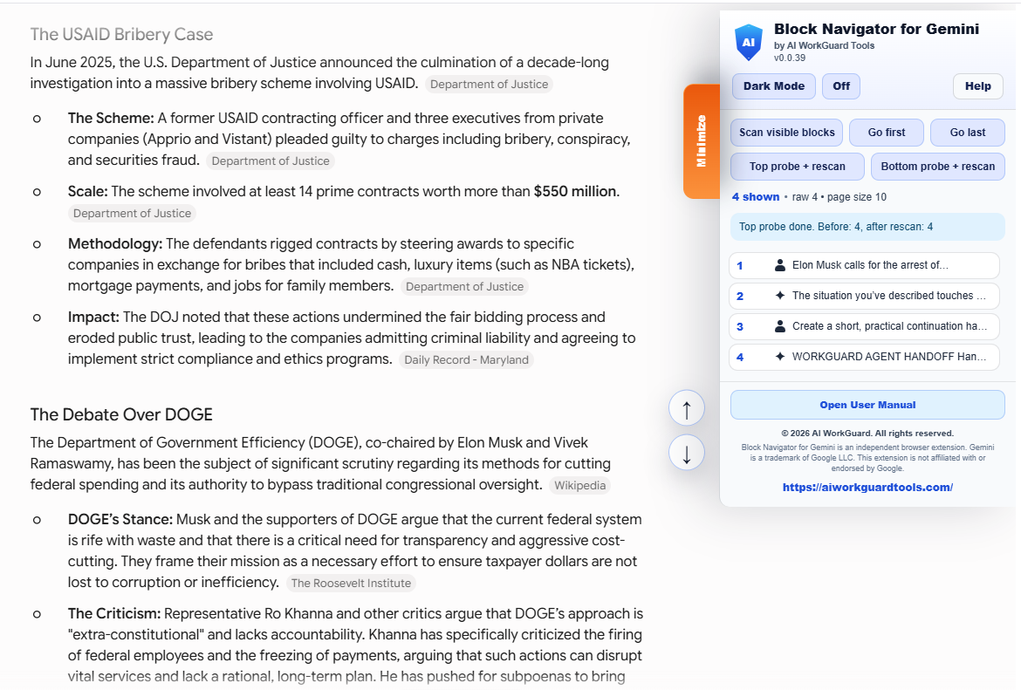Click 'Top probe done' status message
The image size is (1021, 690).
(867, 227)
